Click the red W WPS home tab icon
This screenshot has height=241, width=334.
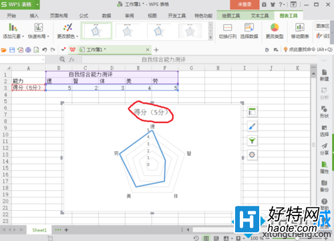[73, 50]
